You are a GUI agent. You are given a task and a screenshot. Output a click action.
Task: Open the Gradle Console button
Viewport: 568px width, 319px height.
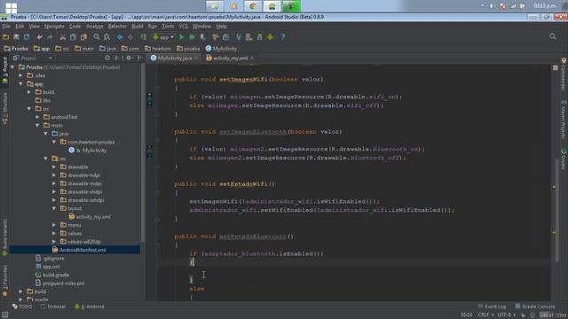coord(535,307)
